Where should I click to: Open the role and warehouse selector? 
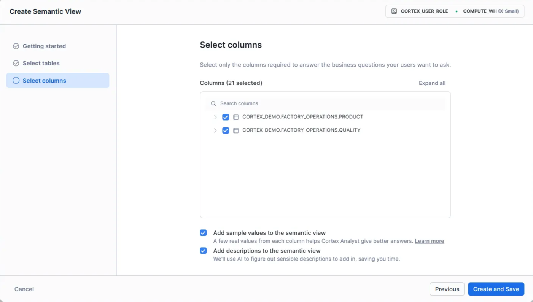point(455,11)
